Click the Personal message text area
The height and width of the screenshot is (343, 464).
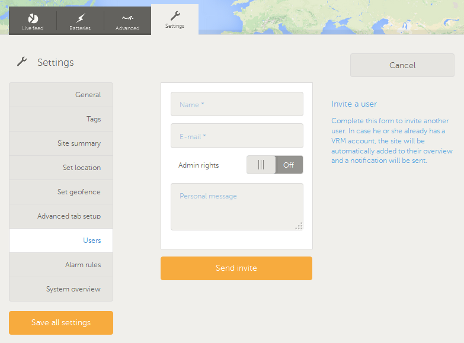pyautogui.click(x=236, y=206)
